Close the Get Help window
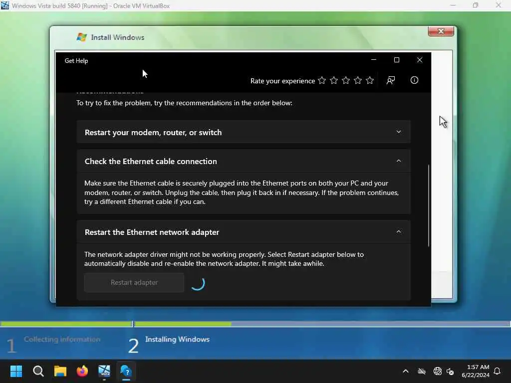This screenshot has height=383, width=511. coord(420,60)
